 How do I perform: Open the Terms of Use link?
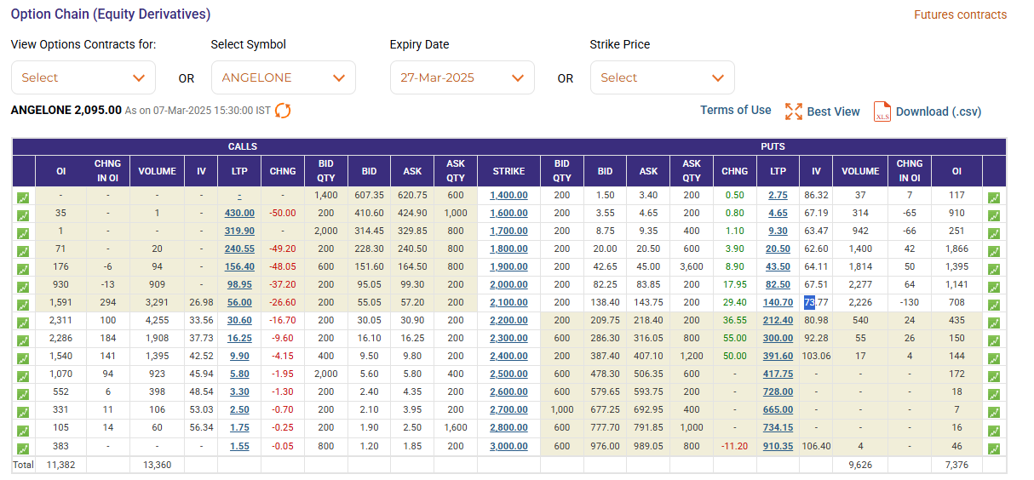(x=735, y=110)
